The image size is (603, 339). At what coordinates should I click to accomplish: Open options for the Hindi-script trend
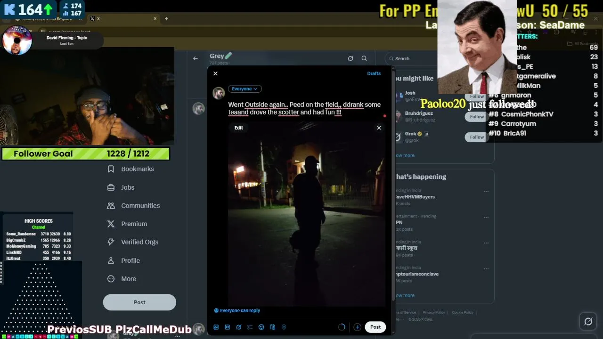coord(486,243)
